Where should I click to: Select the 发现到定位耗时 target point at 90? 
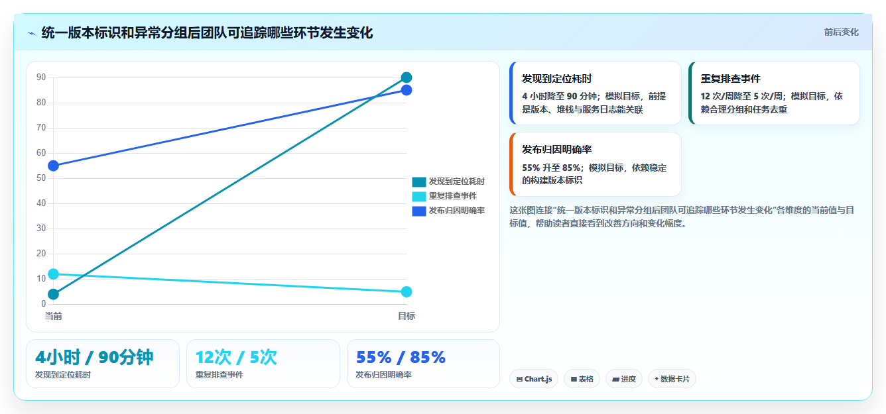point(407,78)
